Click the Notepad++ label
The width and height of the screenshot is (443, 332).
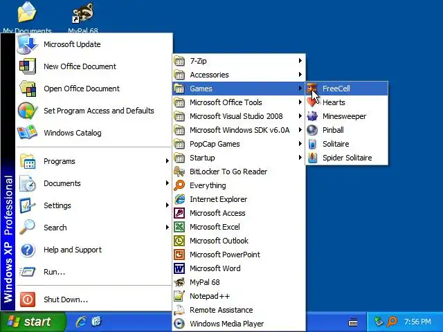coord(210,296)
